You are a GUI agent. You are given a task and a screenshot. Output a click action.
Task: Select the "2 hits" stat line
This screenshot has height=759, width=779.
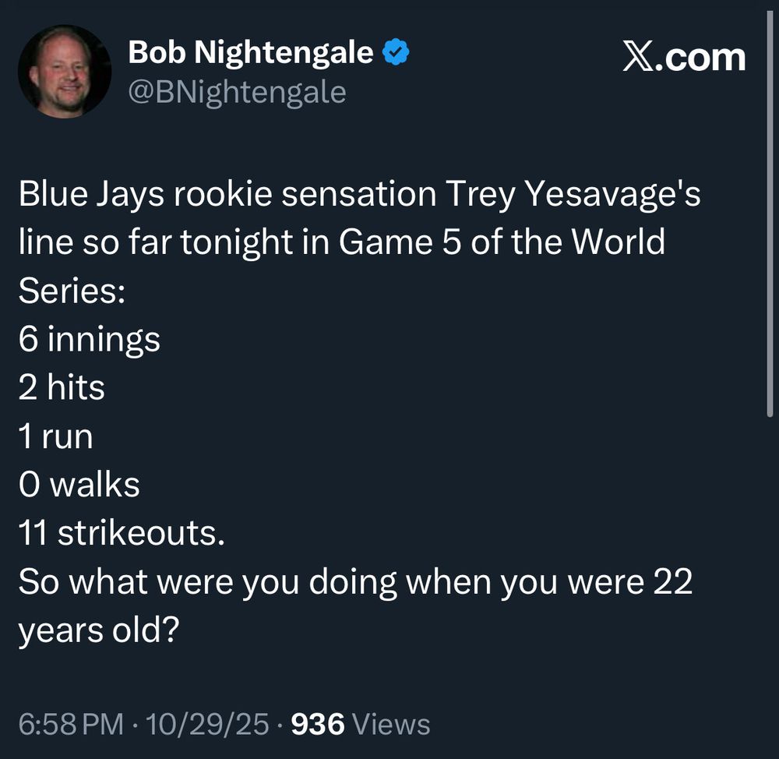click(x=62, y=388)
